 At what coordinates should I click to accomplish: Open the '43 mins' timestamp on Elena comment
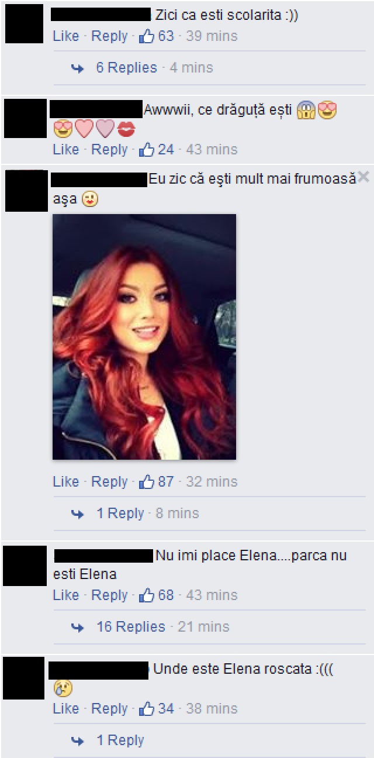click(x=212, y=595)
